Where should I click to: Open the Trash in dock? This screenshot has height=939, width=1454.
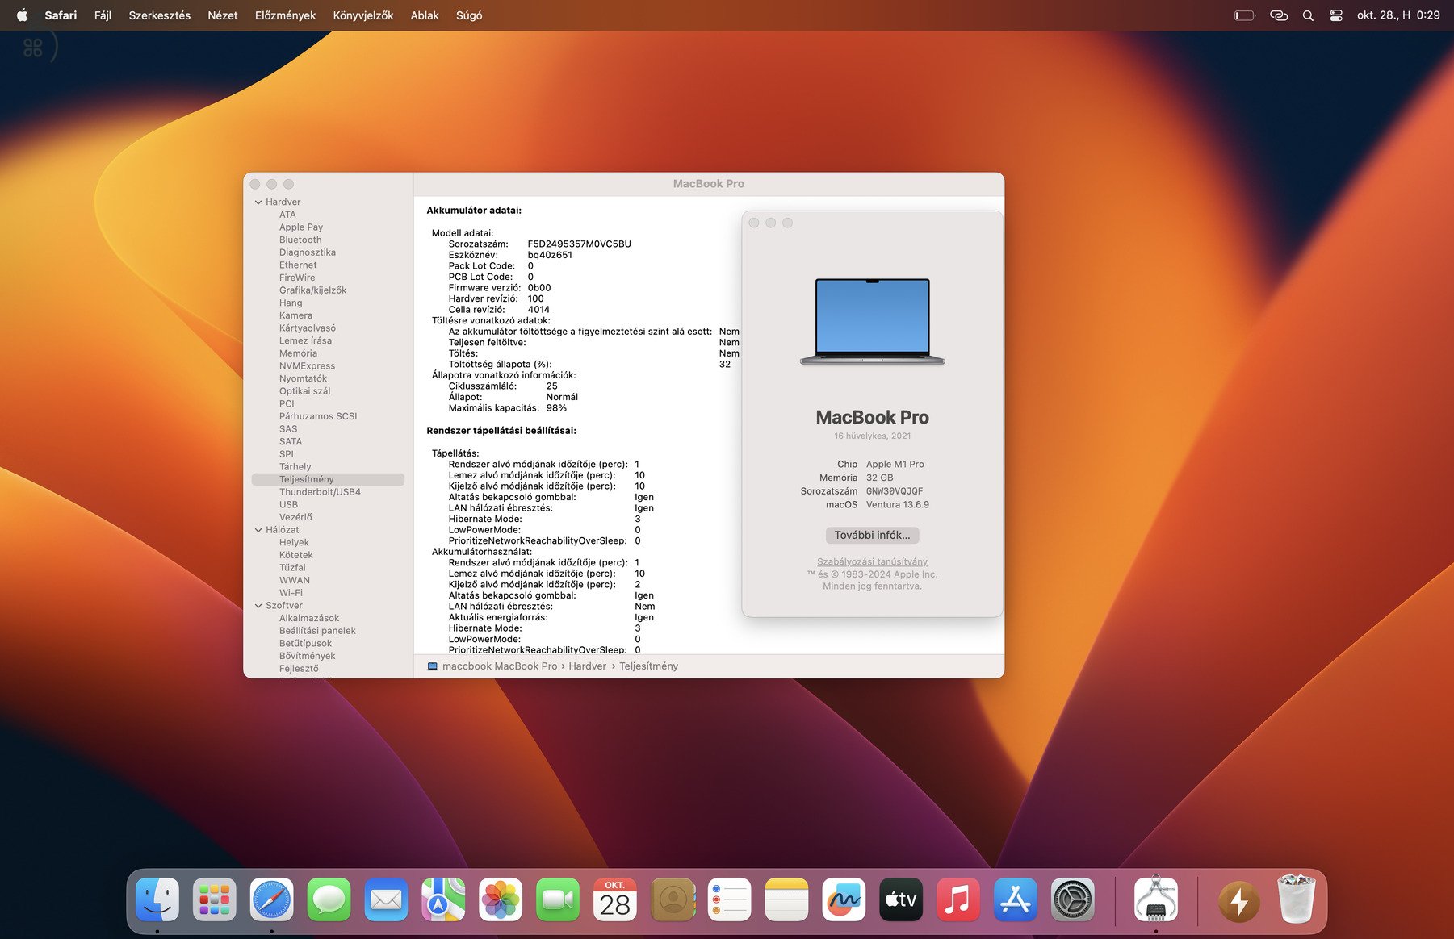click(x=1297, y=898)
